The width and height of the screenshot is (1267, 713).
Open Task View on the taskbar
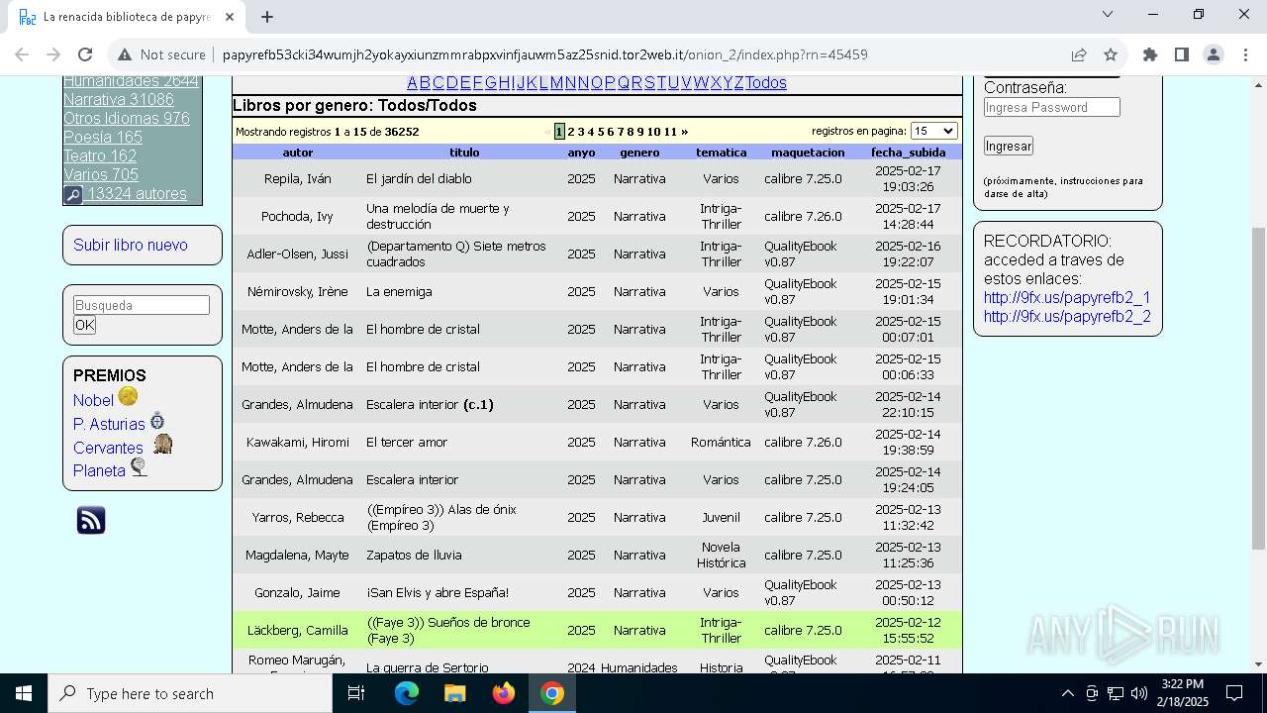point(356,693)
